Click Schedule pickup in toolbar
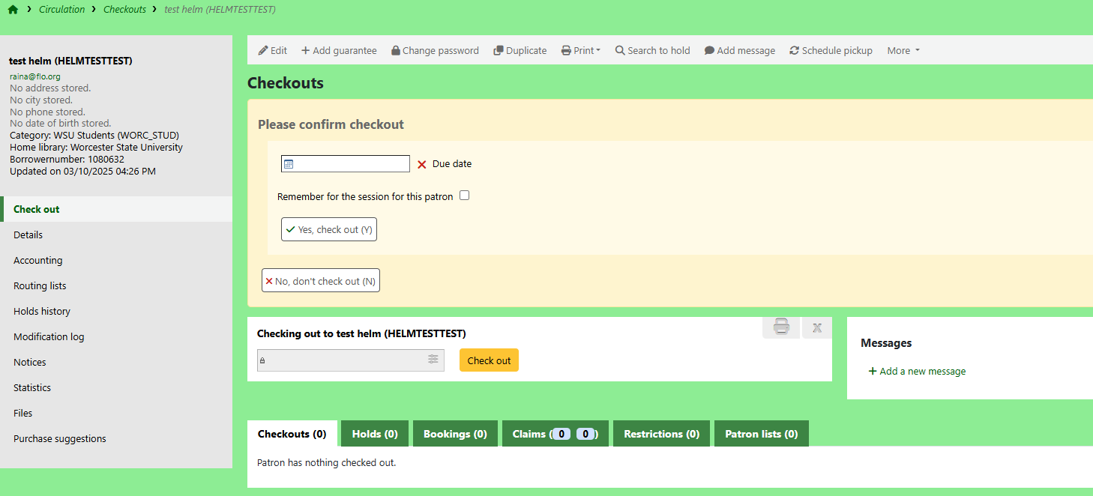Image resolution: width=1093 pixels, height=496 pixels. [831, 50]
